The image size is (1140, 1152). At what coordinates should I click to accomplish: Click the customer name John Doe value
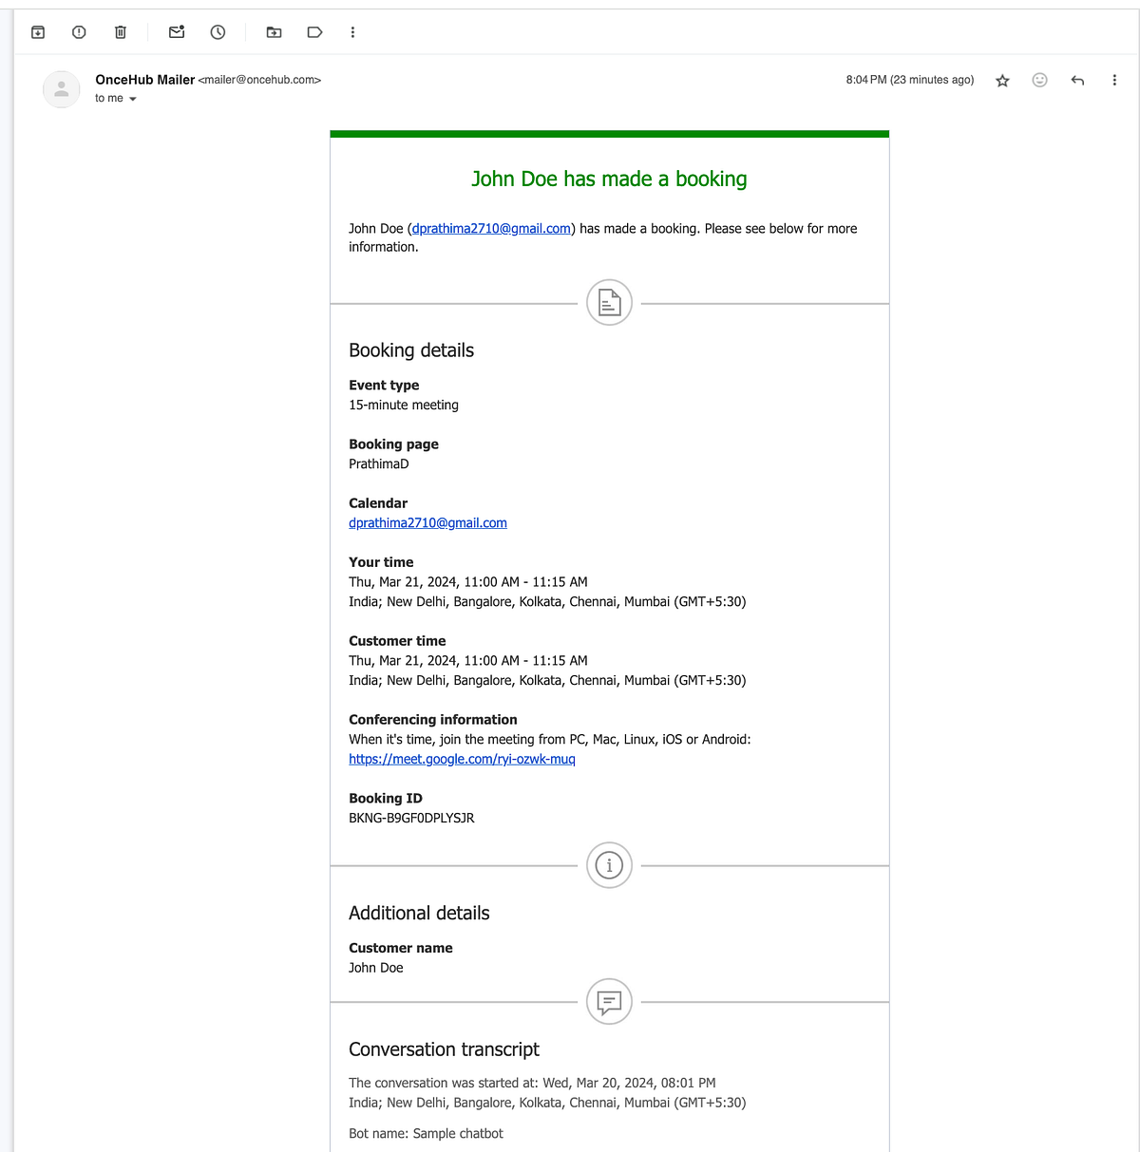coord(376,968)
